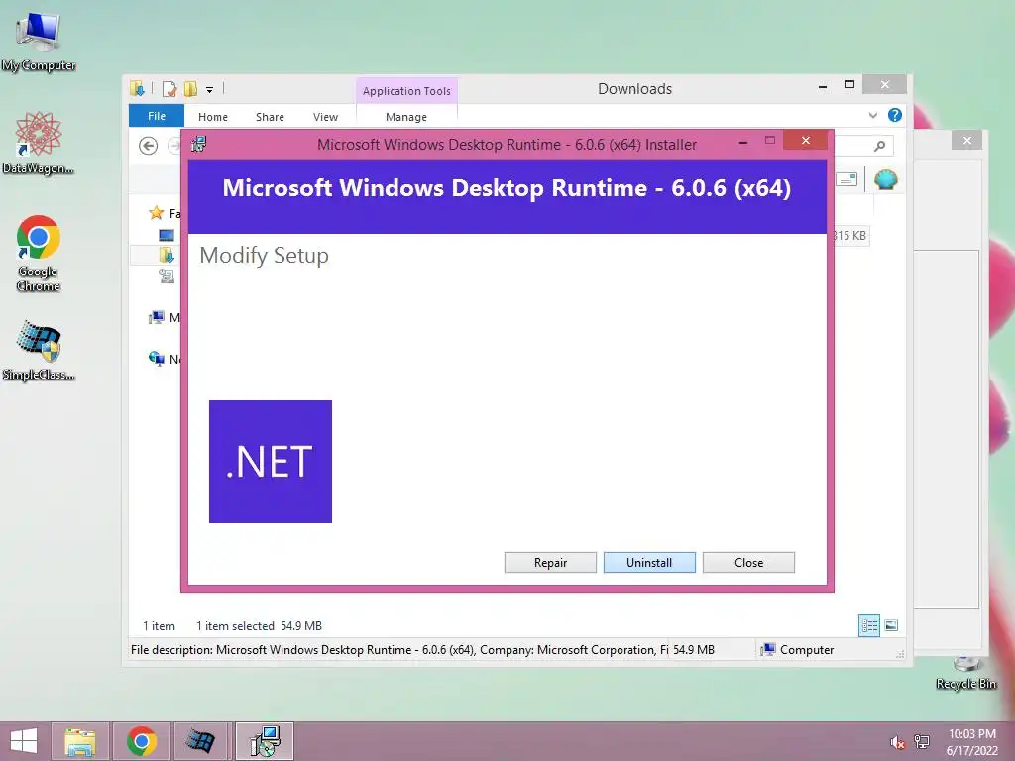Click the seashell icon in Explorer toolbar

pyautogui.click(x=885, y=179)
